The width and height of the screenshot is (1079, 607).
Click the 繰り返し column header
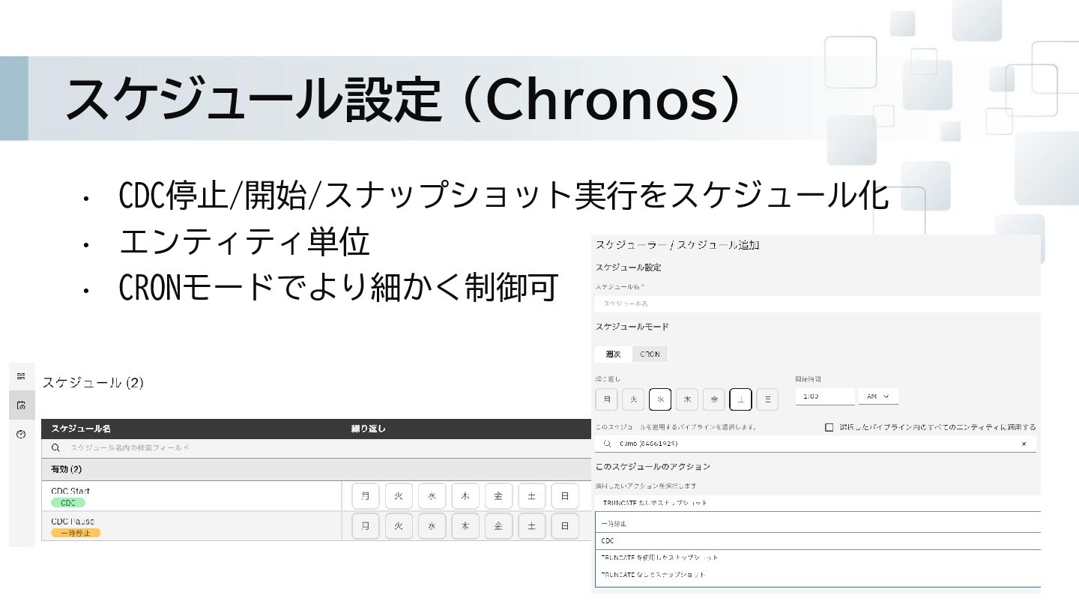(x=369, y=429)
